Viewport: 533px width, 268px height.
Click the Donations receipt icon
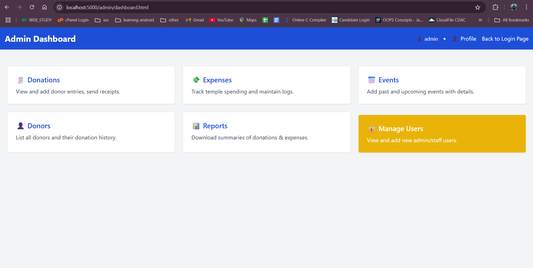(x=20, y=80)
